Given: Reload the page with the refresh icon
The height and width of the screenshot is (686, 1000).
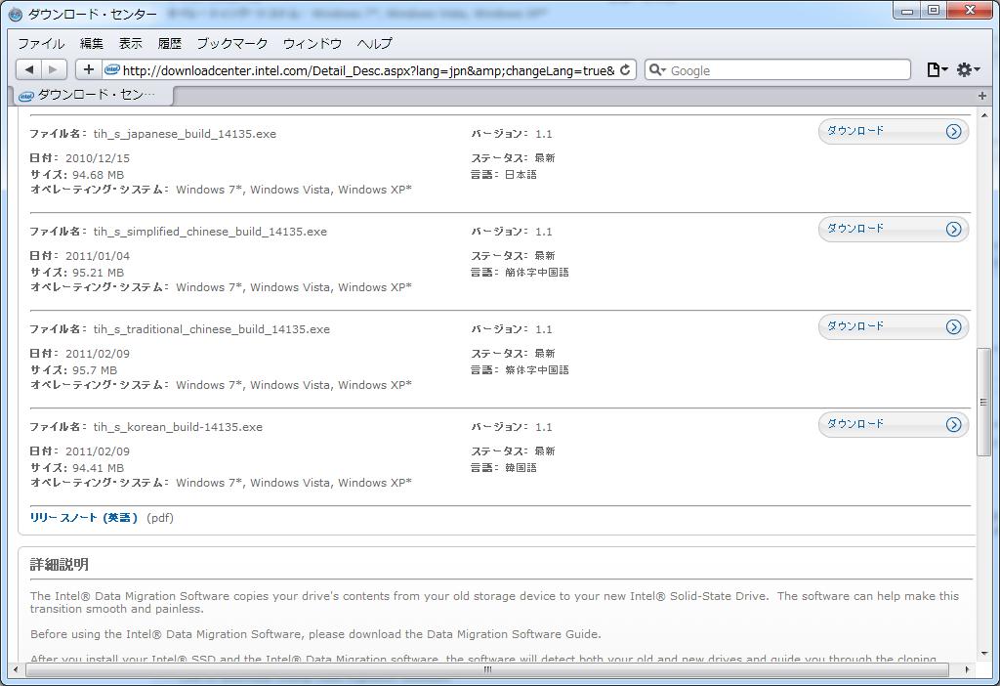Looking at the screenshot, I should click(625, 69).
